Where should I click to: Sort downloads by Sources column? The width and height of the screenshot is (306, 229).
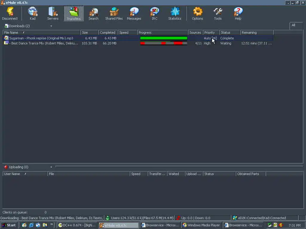[195, 33]
